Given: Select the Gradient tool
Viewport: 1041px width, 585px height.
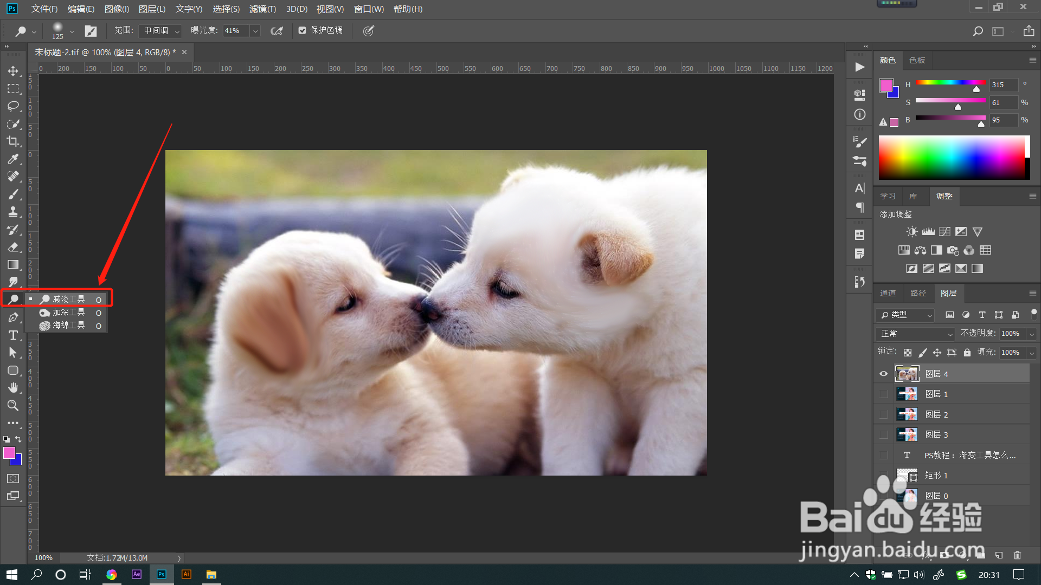Looking at the screenshot, I should [13, 264].
